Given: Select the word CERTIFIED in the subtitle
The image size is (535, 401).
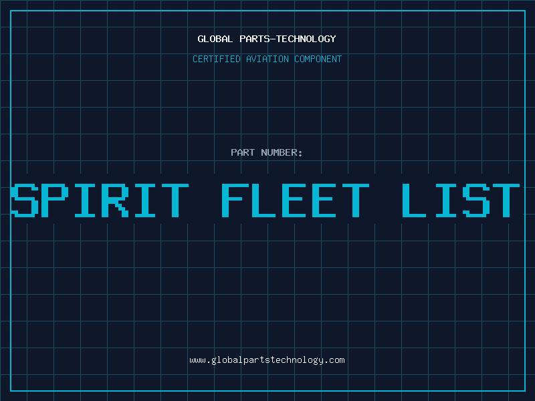Looking at the screenshot, I should click(217, 59).
